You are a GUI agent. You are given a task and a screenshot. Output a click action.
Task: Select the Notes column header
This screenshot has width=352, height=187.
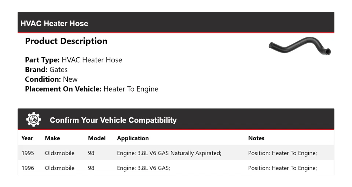pos(256,138)
